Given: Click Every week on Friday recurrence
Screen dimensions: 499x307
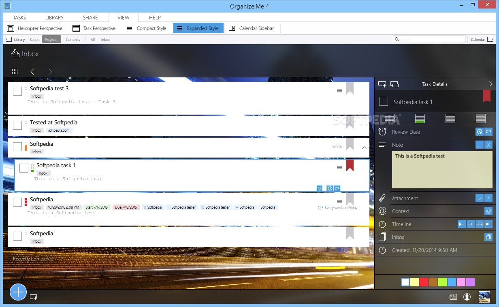Looking at the screenshot, I should (x=338, y=207).
